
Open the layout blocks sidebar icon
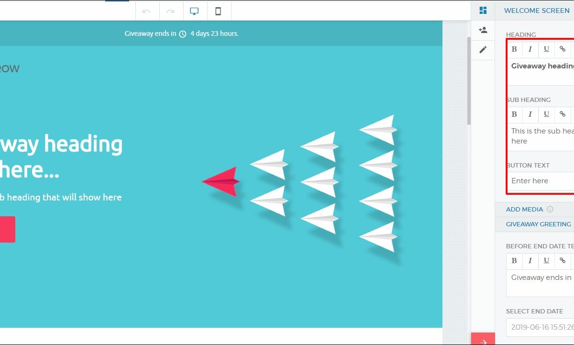click(483, 11)
